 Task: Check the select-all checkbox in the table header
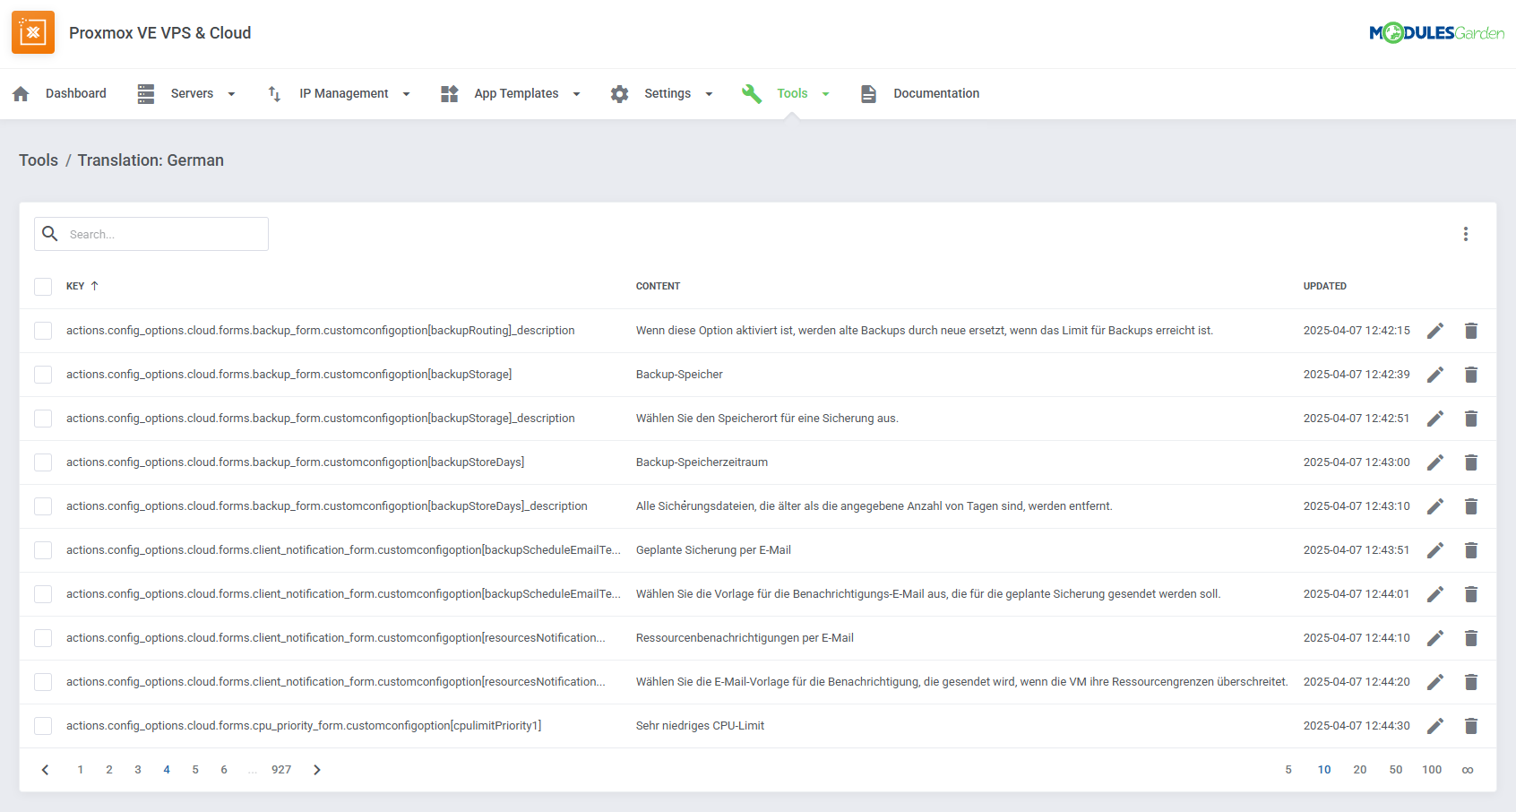point(42,286)
